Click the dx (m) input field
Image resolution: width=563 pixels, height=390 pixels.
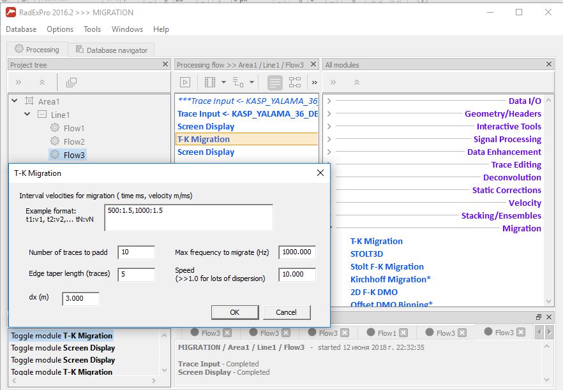[x=81, y=299]
